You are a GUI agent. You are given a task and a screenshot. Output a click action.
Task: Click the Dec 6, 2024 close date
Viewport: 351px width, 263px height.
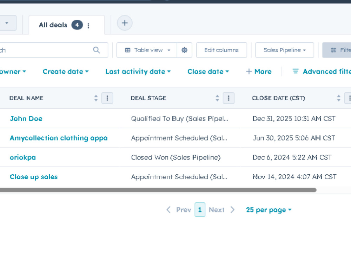pos(292,157)
